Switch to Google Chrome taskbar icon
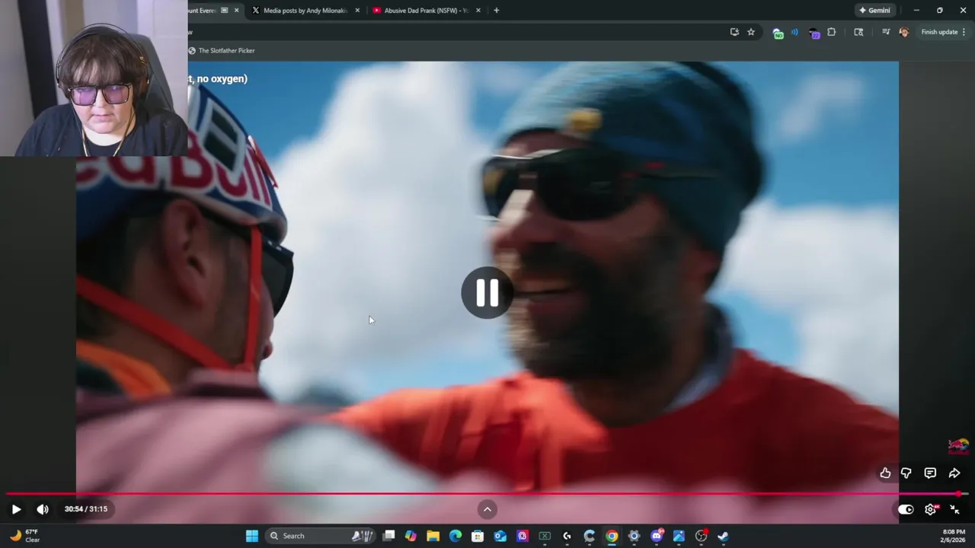This screenshot has height=548, width=975. point(612,536)
